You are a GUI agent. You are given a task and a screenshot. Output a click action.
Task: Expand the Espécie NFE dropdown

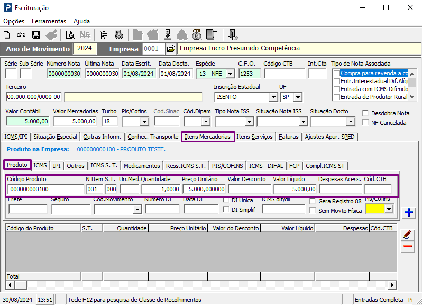(231, 74)
